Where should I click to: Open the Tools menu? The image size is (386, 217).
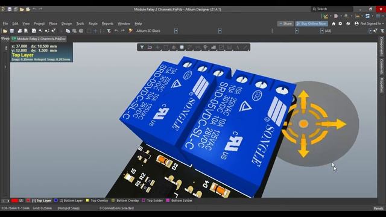point(80,24)
